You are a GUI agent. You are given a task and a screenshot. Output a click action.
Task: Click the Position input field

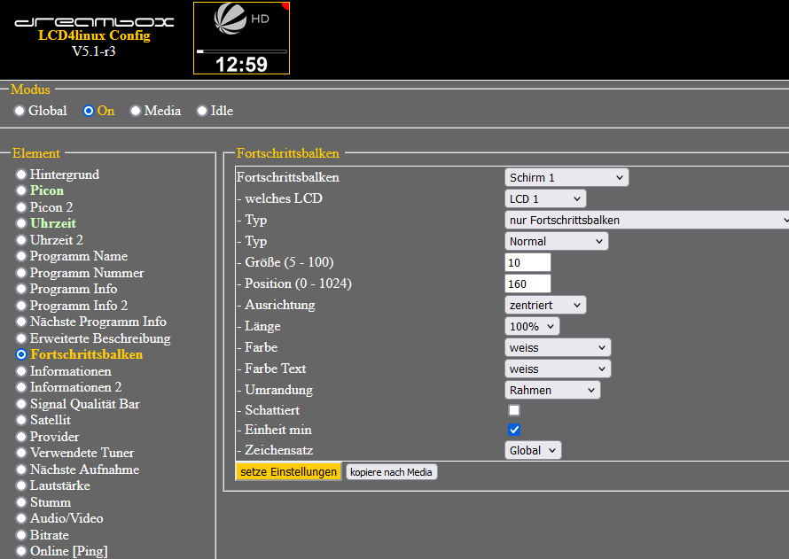[x=527, y=283]
